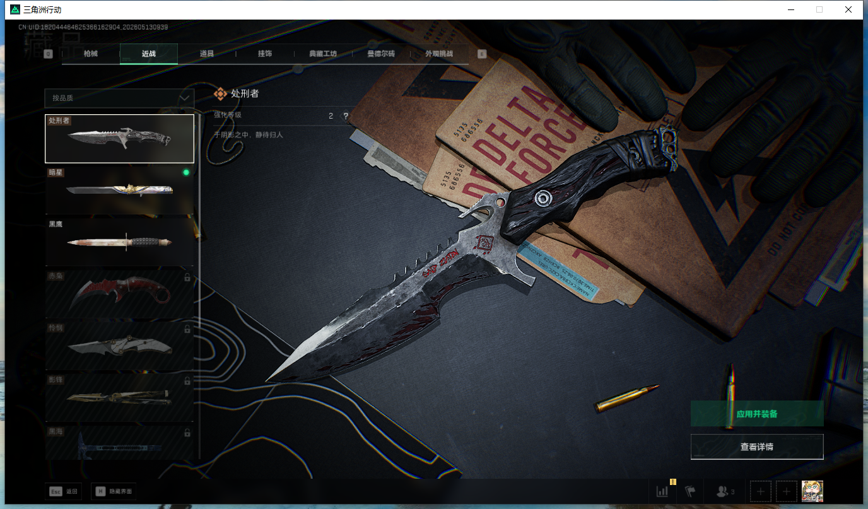Viewport: 868px width, 509px height.
Task: Minimize the 三角洲行动 window
Action: pos(790,9)
